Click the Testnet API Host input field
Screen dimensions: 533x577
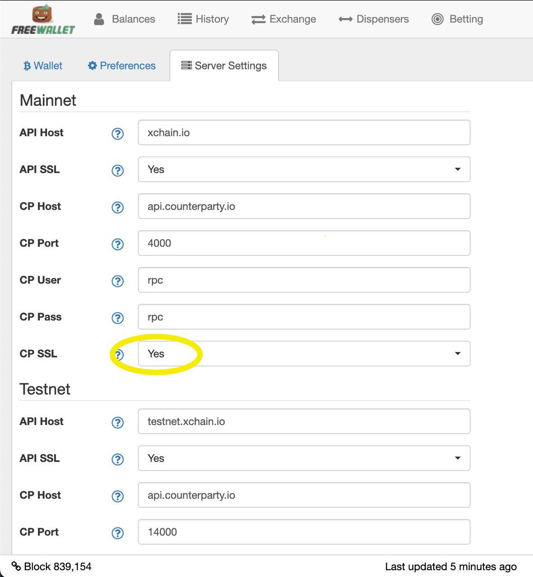click(304, 421)
